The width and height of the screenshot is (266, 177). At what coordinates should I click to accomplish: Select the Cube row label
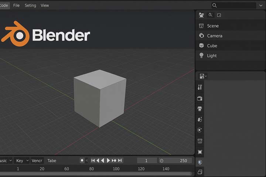(212, 46)
